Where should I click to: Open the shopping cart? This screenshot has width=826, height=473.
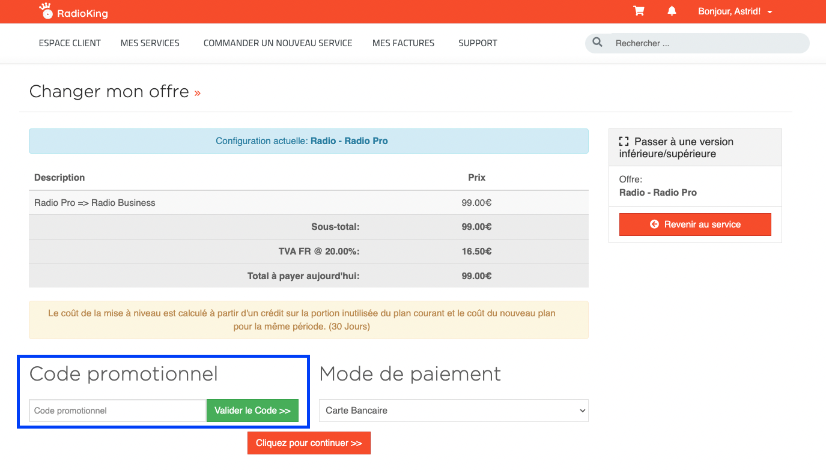point(639,11)
